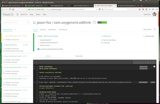Expand the git clone log fold
The height and width of the screenshot is (104, 160).
pyautogui.click(x=34, y=82)
